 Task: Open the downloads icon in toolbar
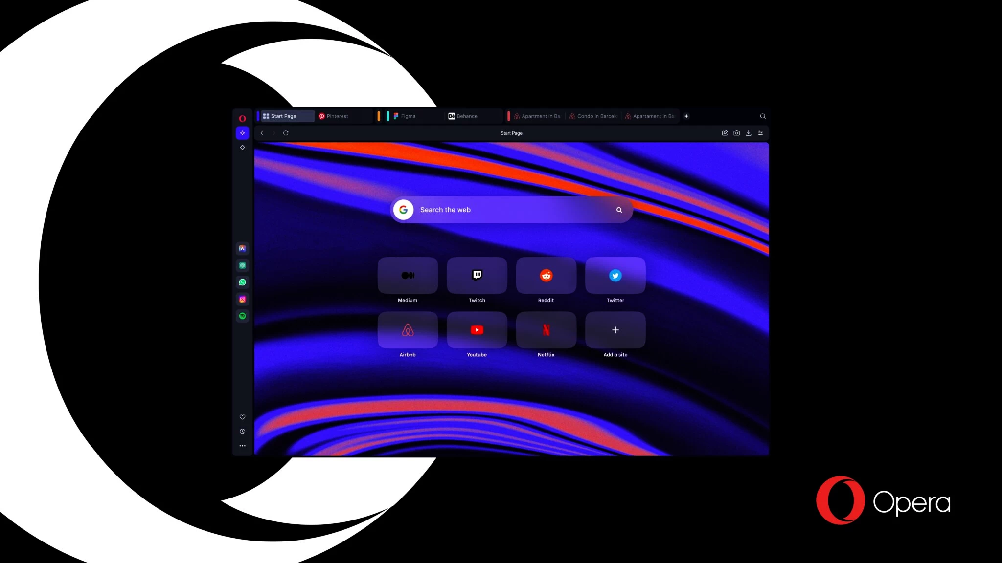click(749, 133)
